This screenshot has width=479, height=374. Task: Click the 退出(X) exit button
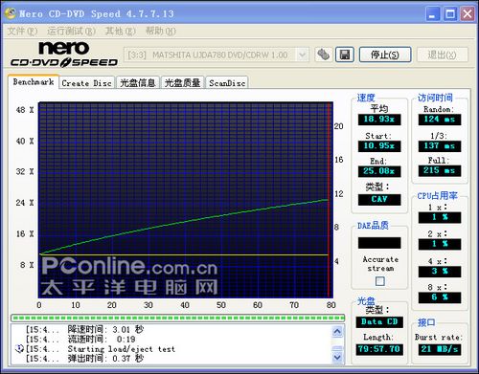(443, 55)
